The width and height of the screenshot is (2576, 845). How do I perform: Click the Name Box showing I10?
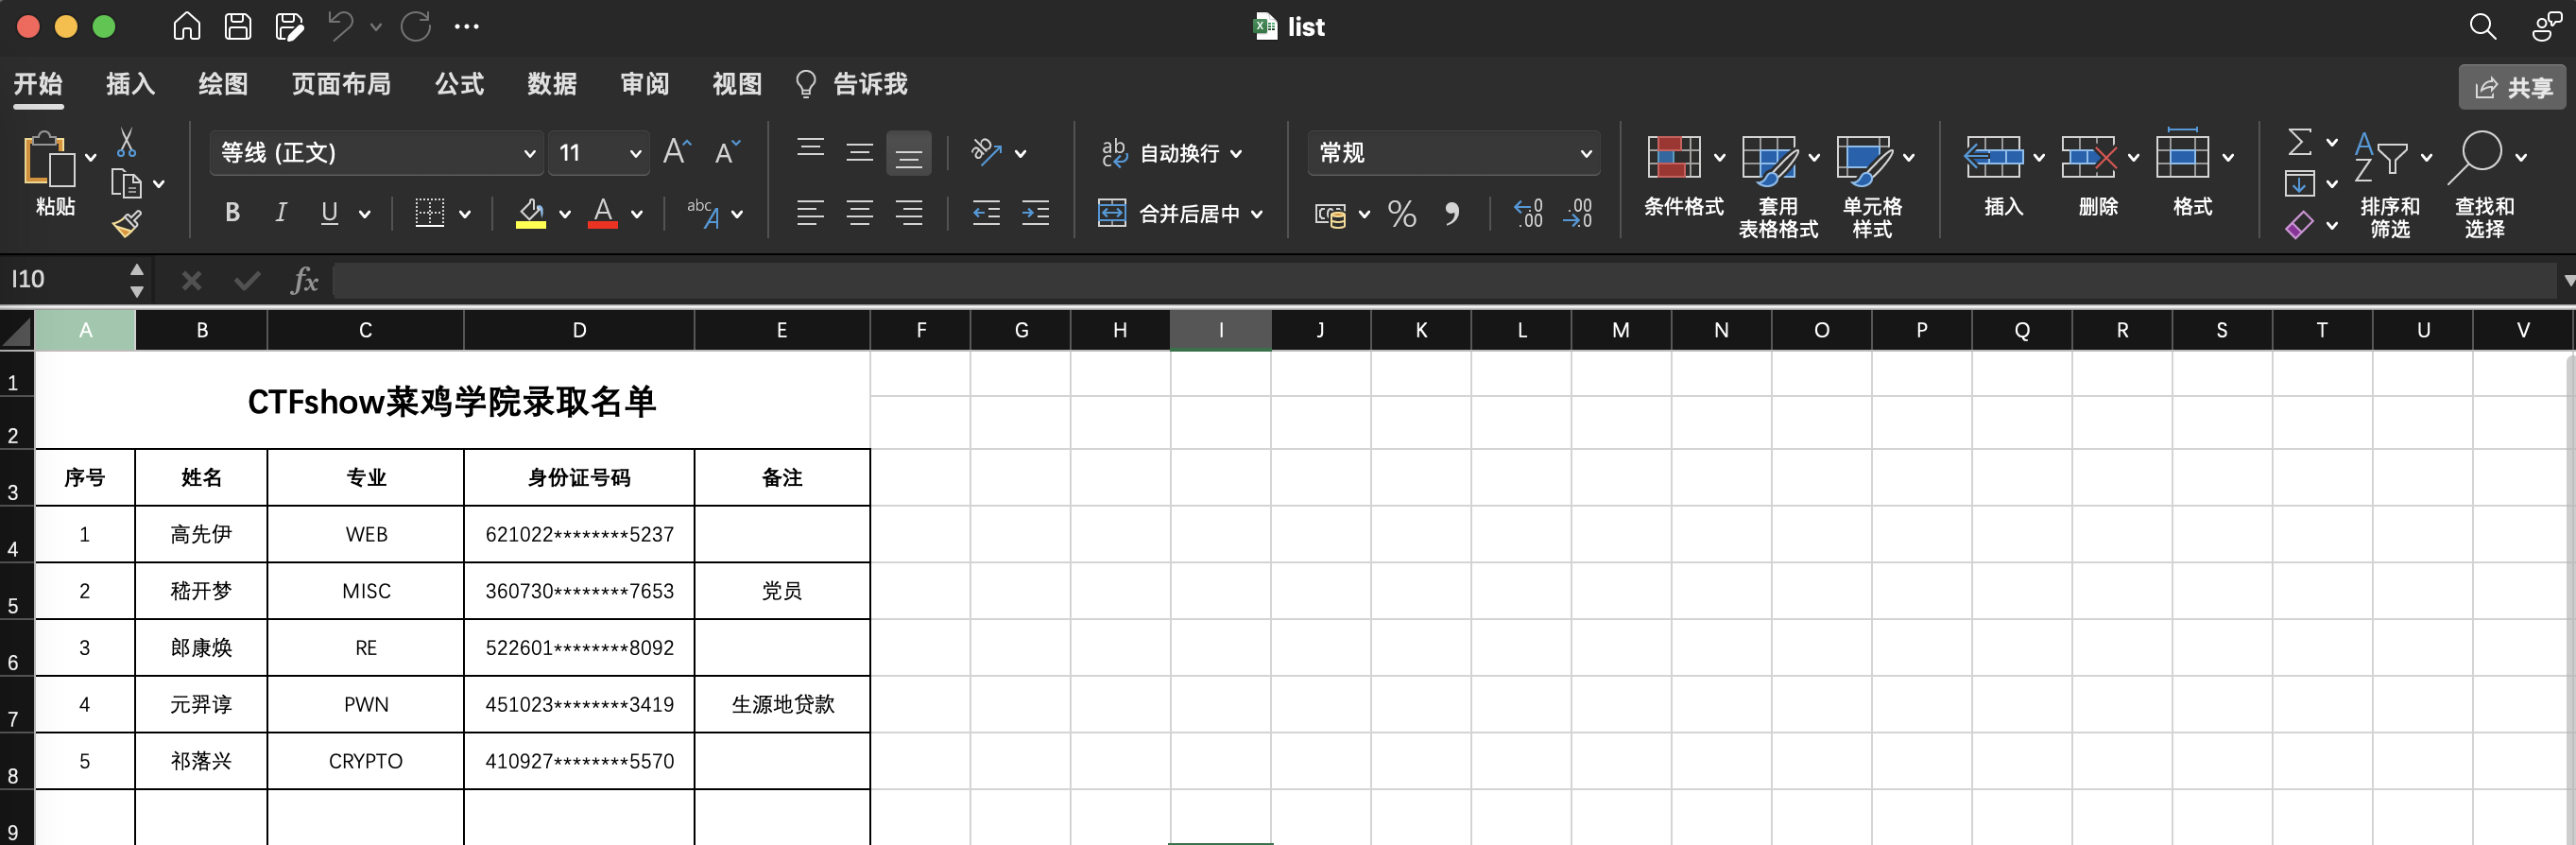(65, 280)
